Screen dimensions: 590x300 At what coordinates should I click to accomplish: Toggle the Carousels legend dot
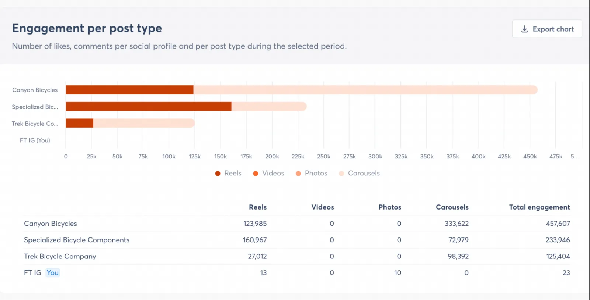coord(341,174)
